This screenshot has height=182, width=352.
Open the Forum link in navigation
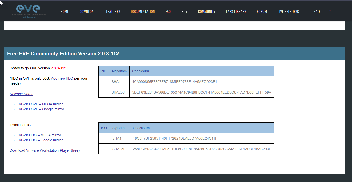click(262, 12)
